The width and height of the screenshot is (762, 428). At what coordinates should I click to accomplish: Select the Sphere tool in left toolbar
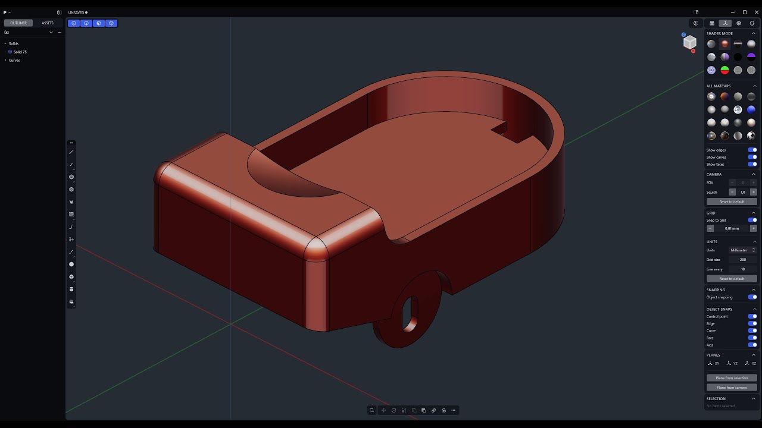coord(71,264)
